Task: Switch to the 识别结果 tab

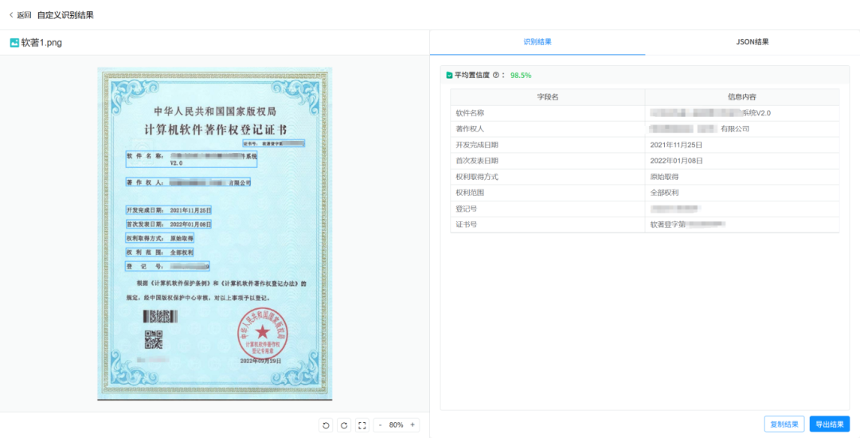Action: [537, 41]
